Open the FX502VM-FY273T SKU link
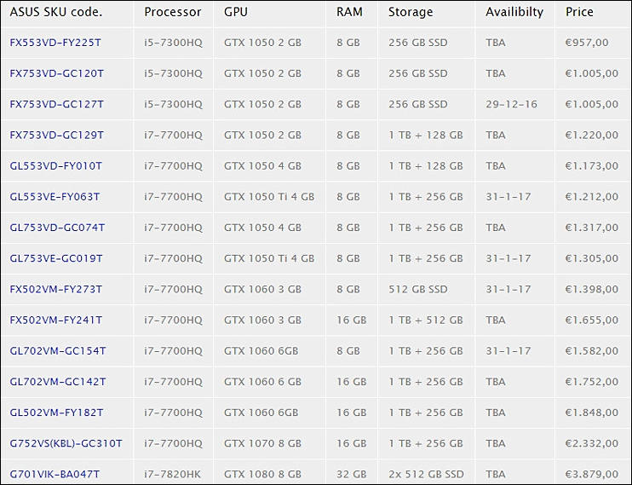 [x=56, y=289]
